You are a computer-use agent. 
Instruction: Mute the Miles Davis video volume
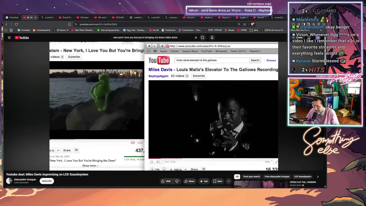[158, 162]
